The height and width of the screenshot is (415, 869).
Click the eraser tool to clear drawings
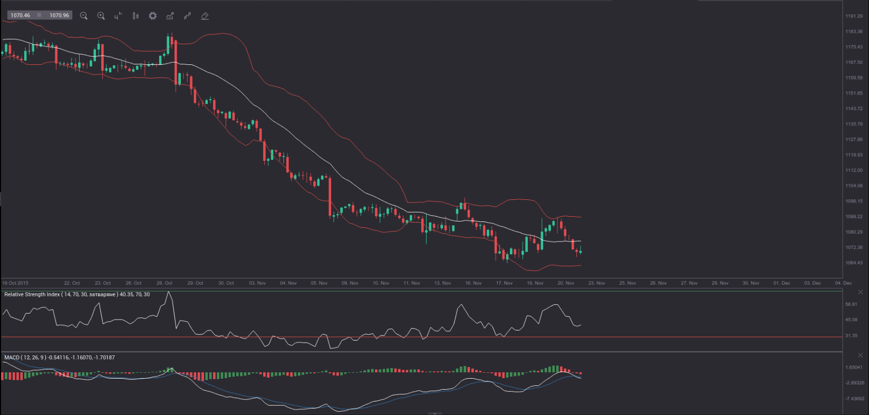pyautogui.click(x=205, y=16)
